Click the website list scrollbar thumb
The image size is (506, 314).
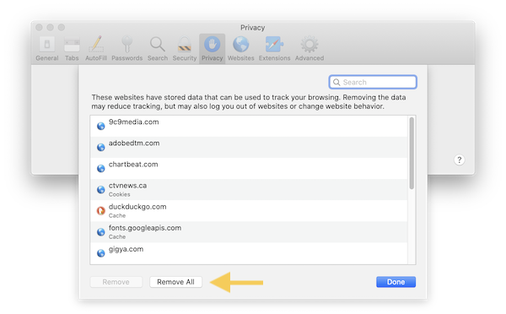[412, 153]
